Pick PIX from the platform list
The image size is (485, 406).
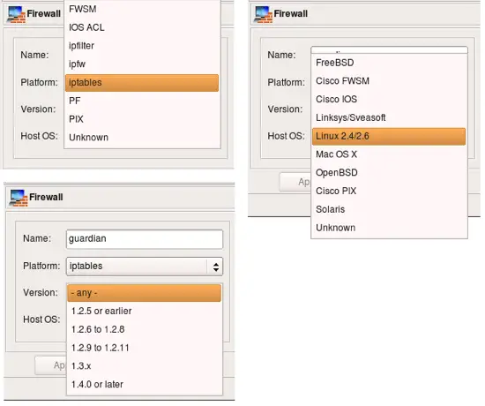tap(142, 119)
